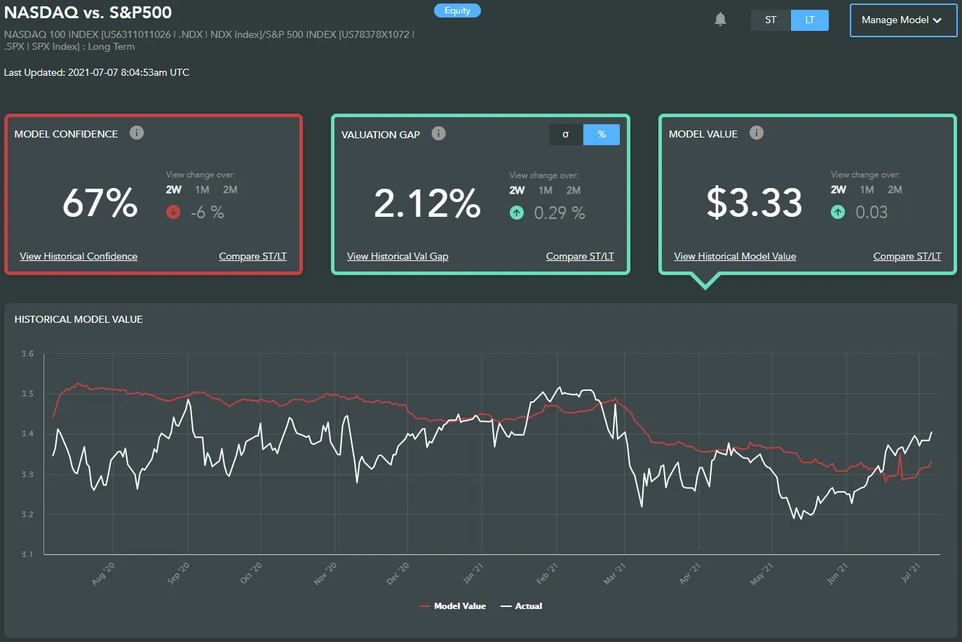Click the 2.12% valuation gap value
The image size is (962, 642).
click(x=427, y=203)
